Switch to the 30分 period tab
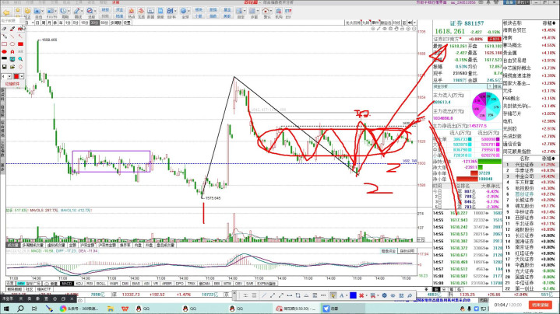 point(95,23)
